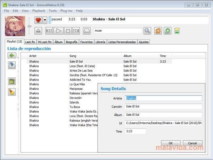Image resolution: width=213 pixels, height=160 pixels.
Task: Select the Playlist (15) tab
Action: [15, 42]
